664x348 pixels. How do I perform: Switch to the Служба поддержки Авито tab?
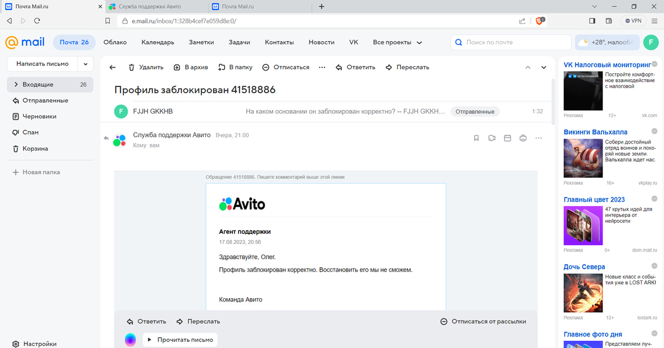pyautogui.click(x=151, y=6)
